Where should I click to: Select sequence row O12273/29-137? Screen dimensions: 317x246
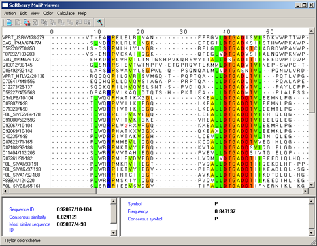[x=18, y=87]
